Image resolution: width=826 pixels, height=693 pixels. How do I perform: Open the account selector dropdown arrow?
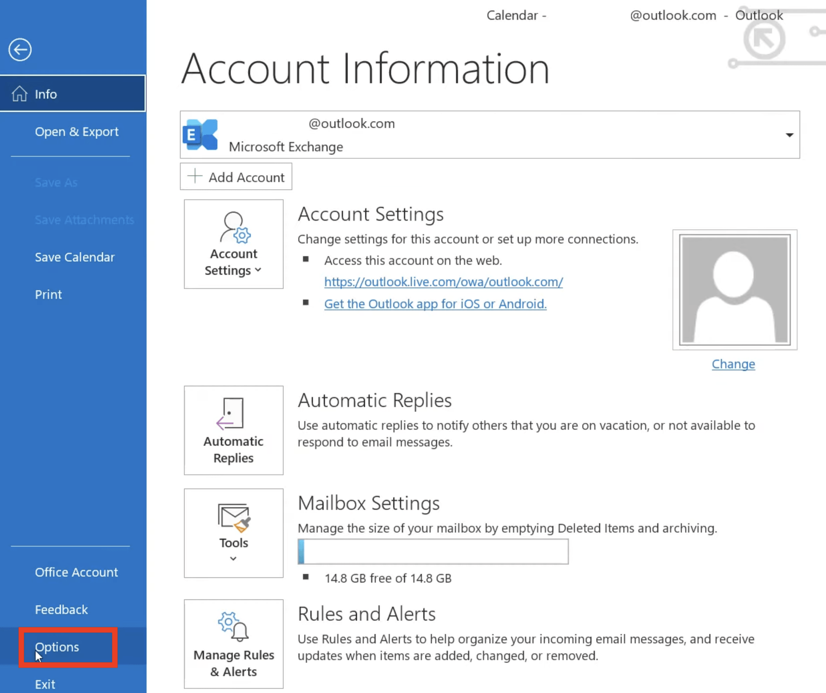click(x=789, y=135)
